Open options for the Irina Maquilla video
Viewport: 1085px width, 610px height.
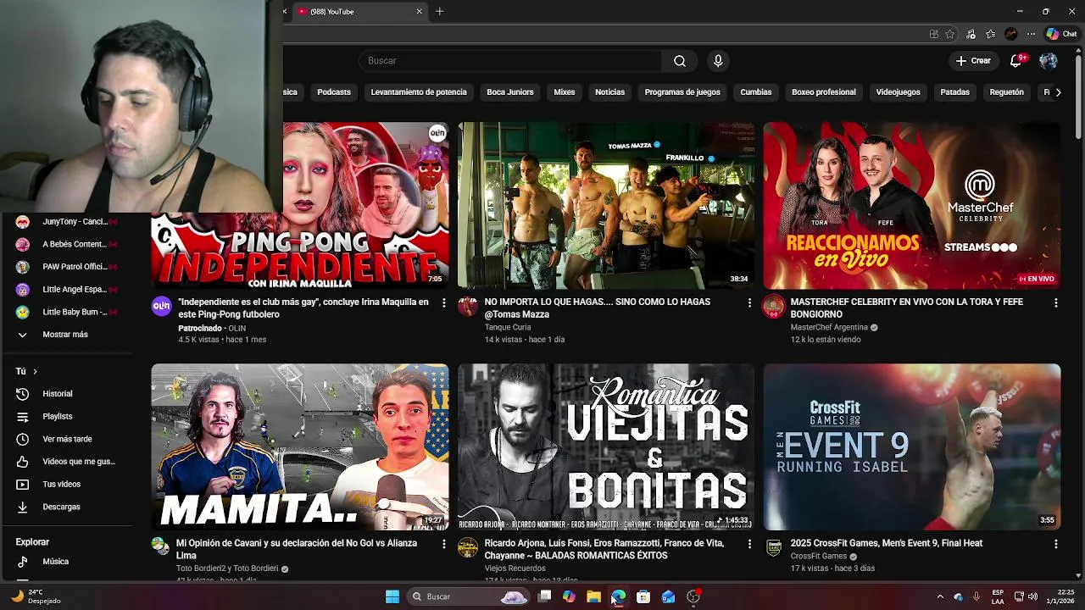443,302
